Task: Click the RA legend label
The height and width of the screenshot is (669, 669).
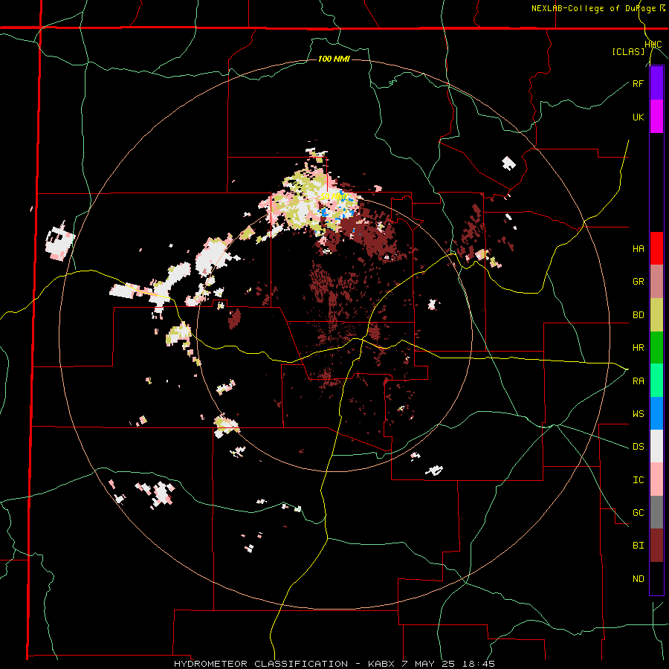Action: (638, 381)
